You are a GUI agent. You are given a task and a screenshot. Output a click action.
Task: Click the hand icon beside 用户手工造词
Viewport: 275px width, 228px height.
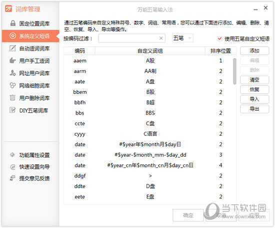point(12,61)
